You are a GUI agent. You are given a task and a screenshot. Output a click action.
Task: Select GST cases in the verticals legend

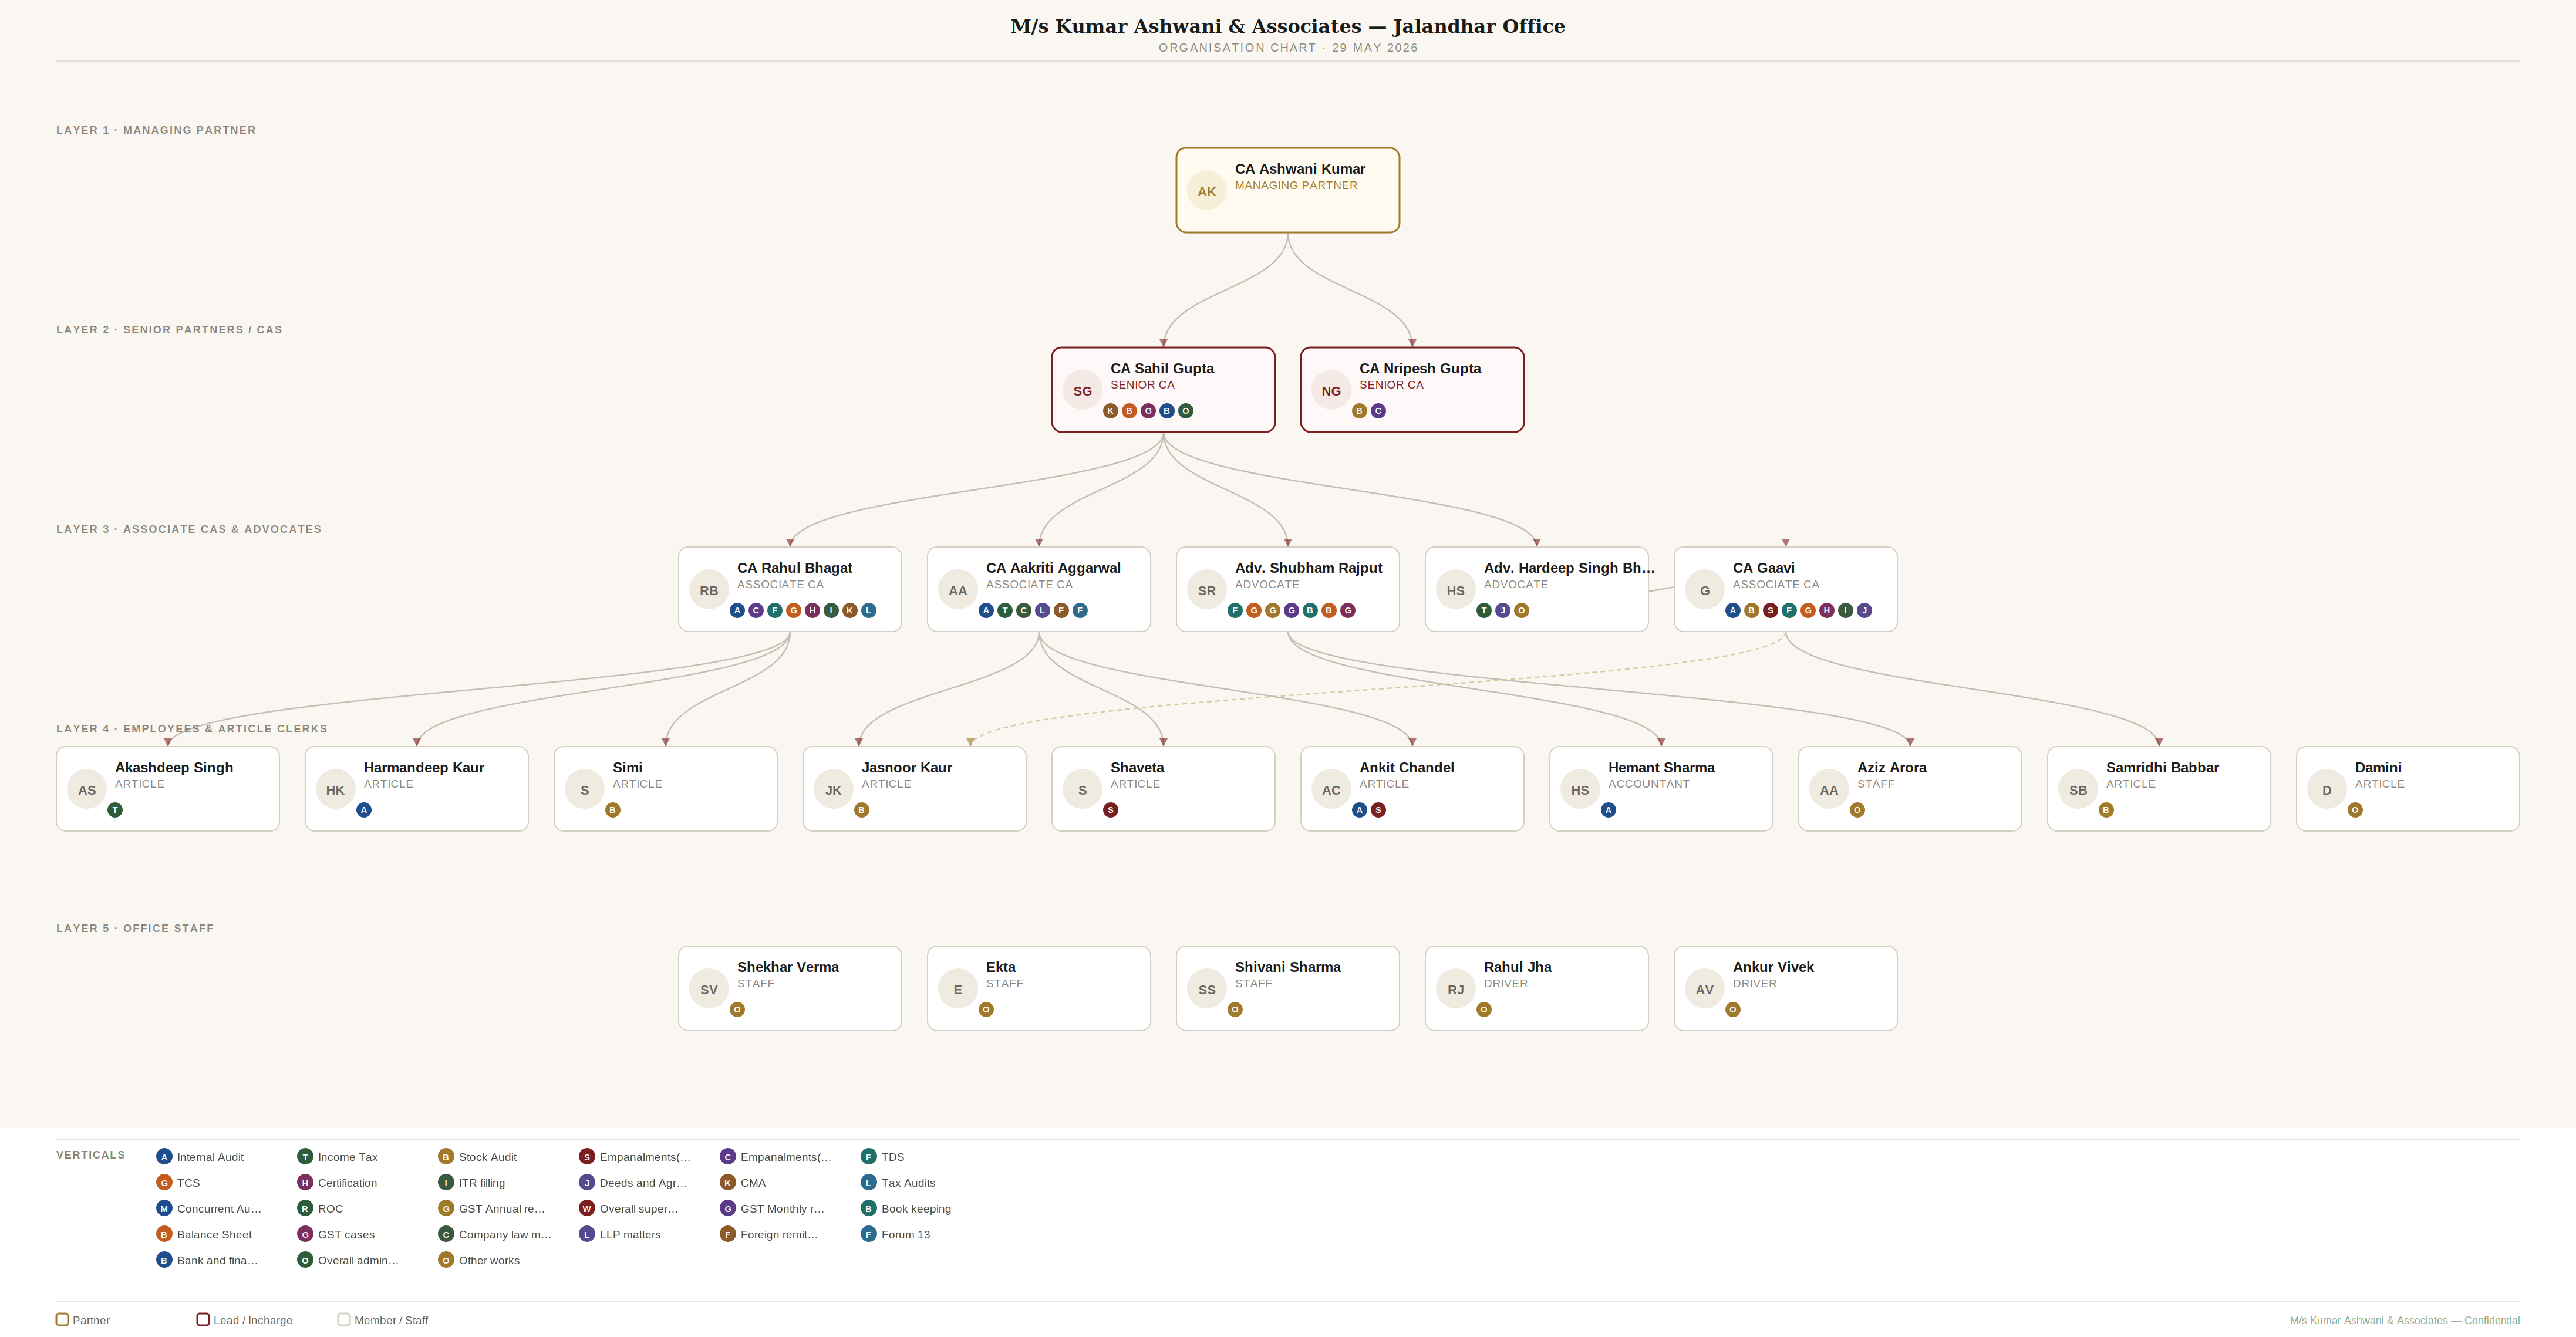point(336,1235)
